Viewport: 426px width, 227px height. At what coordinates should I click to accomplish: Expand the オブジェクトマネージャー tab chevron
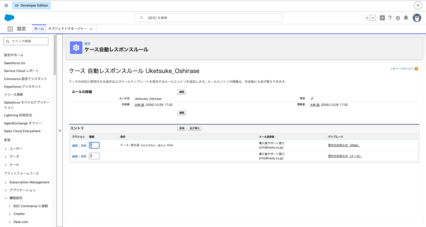(x=91, y=29)
